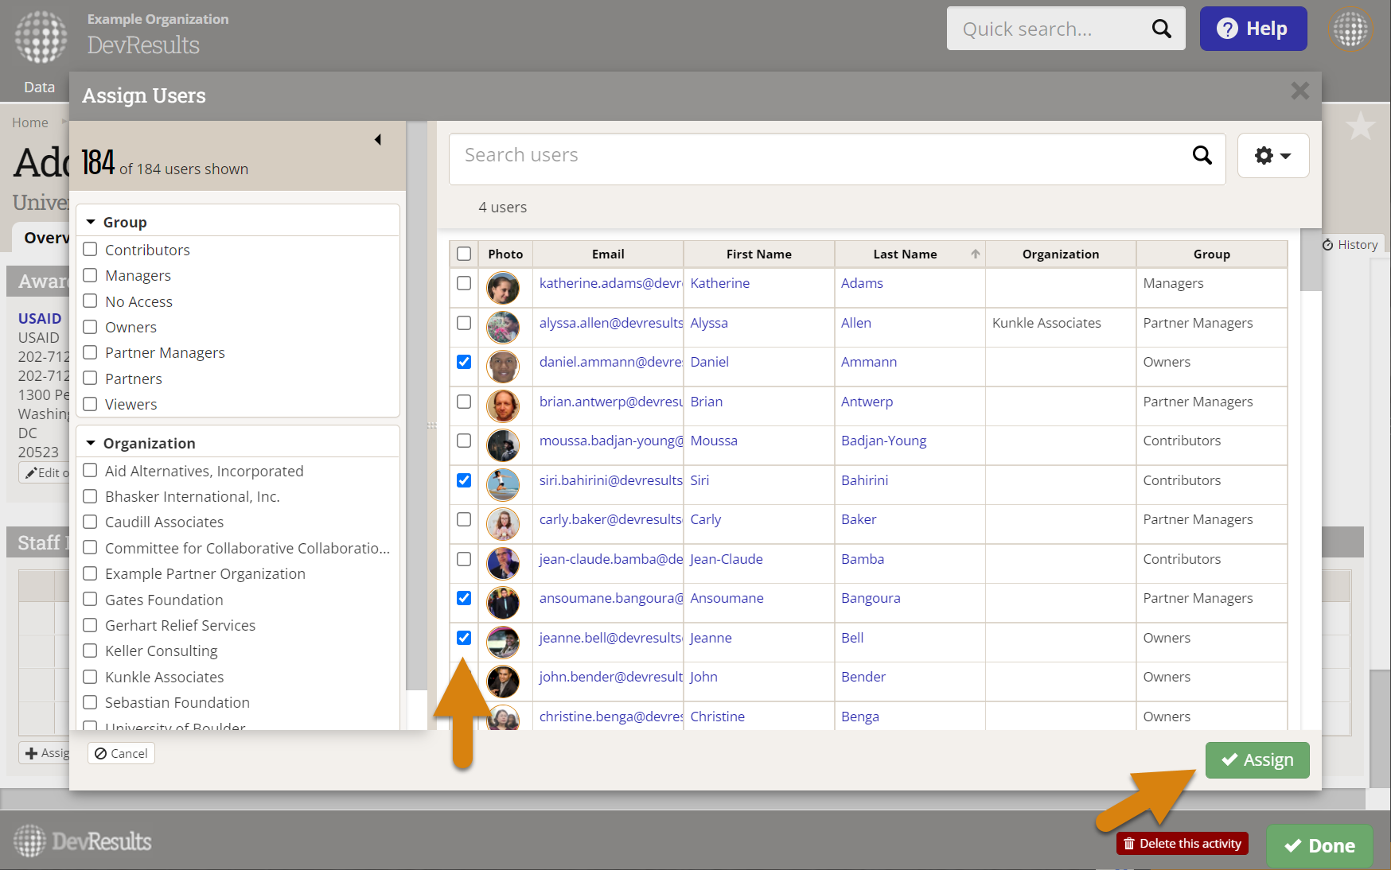Open katherine.adams email link
Viewport: 1391px width, 870px height.
coord(610,283)
